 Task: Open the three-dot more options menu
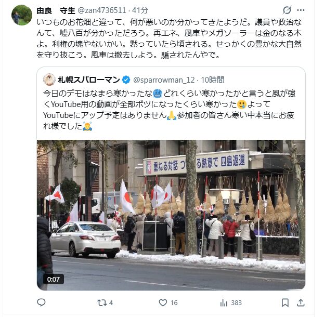(301, 10)
